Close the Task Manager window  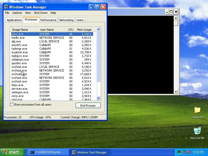pyautogui.click(x=103, y=7)
